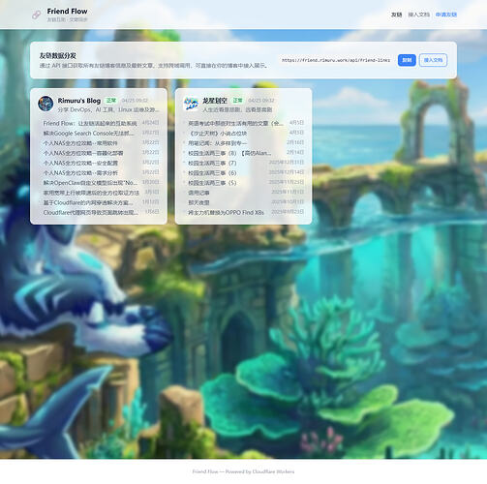Open the 龙屋划空 article dated 2月16日

(218, 143)
